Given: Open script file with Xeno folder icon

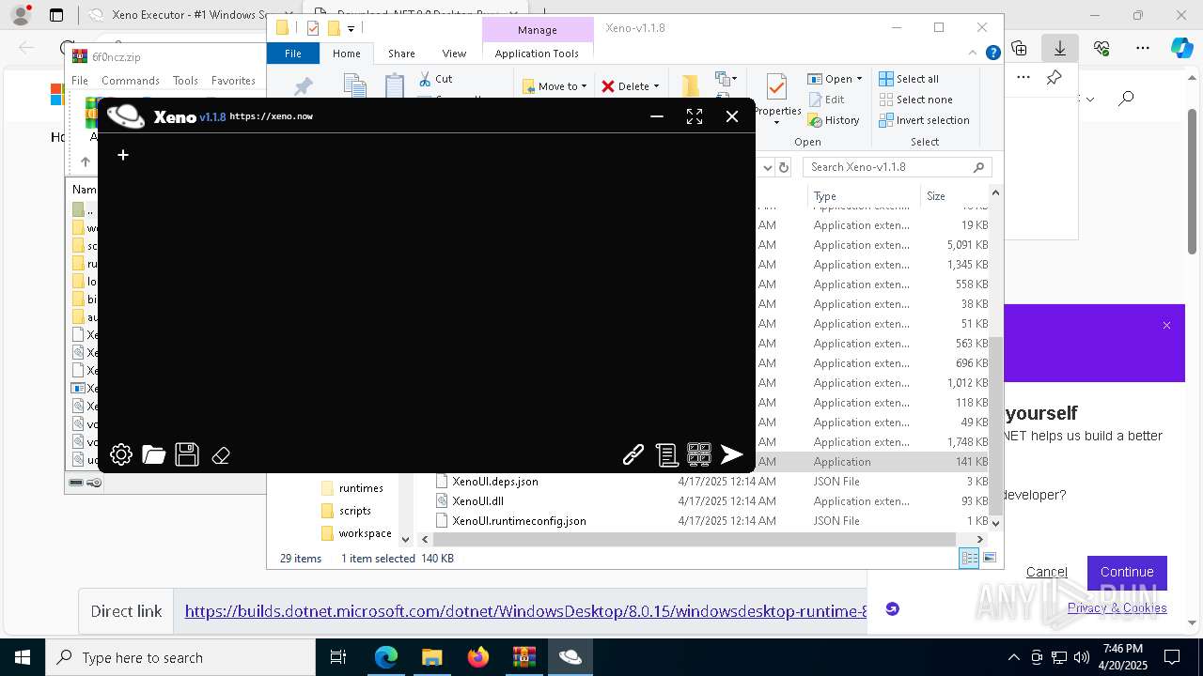Looking at the screenshot, I should click(x=154, y=455).
